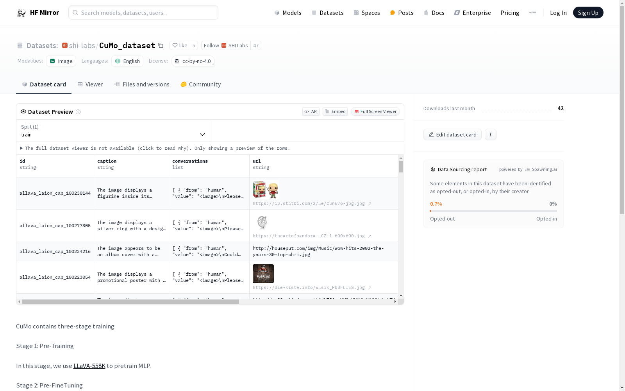Click the vertical table scrollbar thumb

[x=401, y=167]
